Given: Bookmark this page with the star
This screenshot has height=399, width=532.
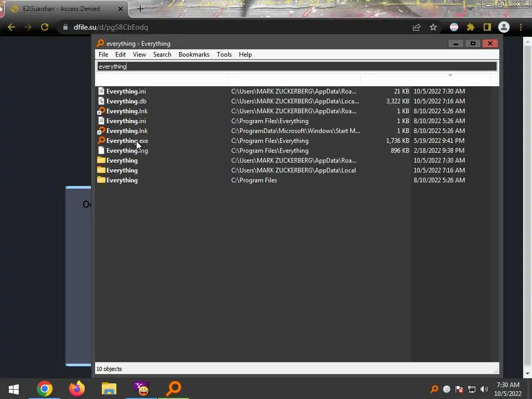Looking at the screenshot, I should coord(433,27).
